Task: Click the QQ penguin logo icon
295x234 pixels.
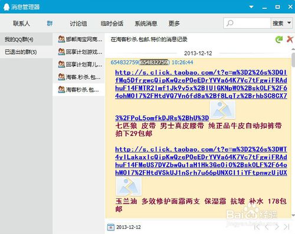Action: coord(6,7)
